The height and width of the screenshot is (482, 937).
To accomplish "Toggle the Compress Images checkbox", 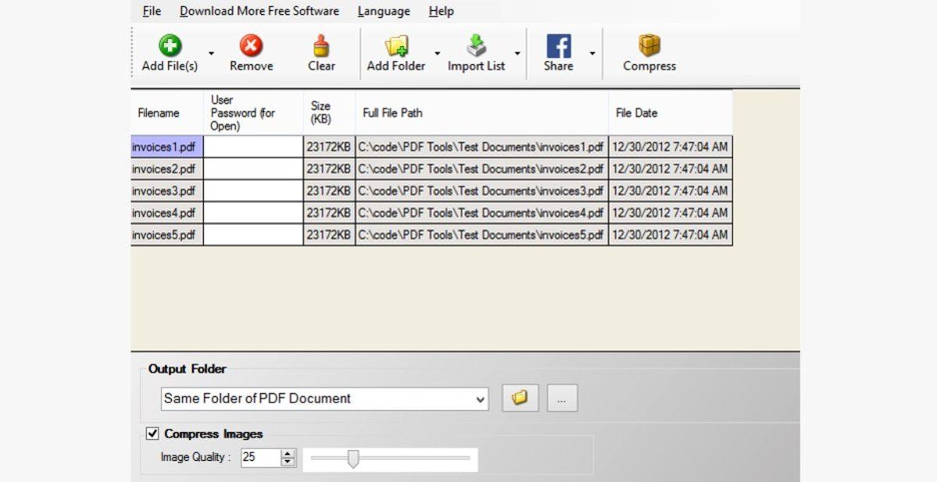I will (153, 434).
